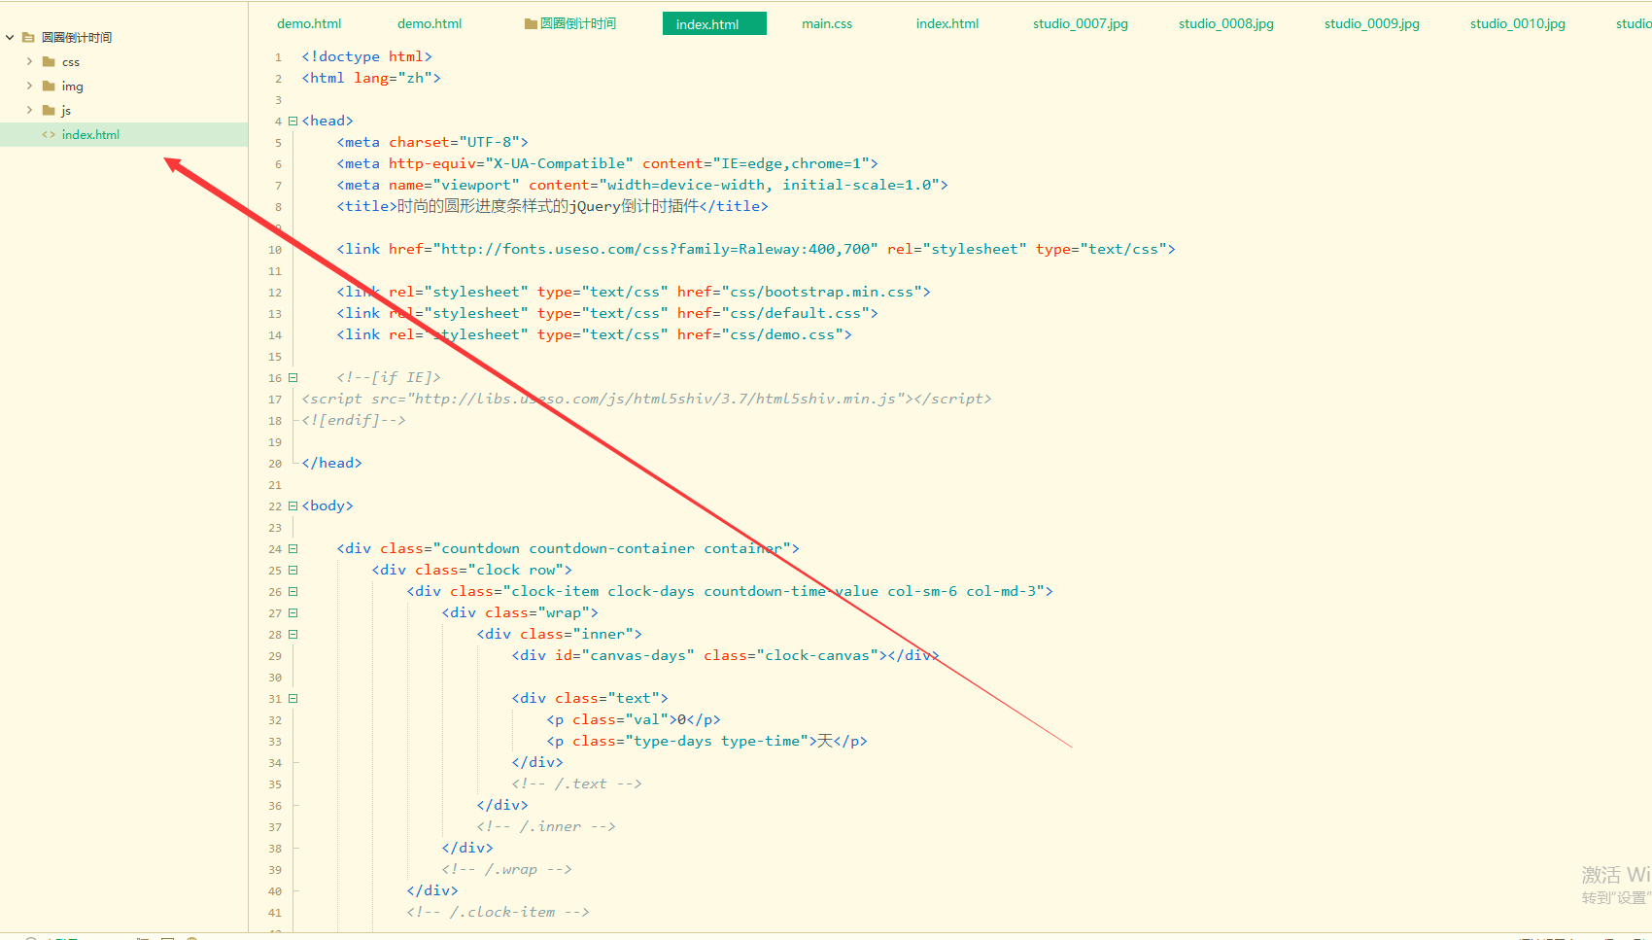Click the html5shiv.min.js script line
Image resolution: width=1652 pixels, height=940 pixels.
coord(646,399)
